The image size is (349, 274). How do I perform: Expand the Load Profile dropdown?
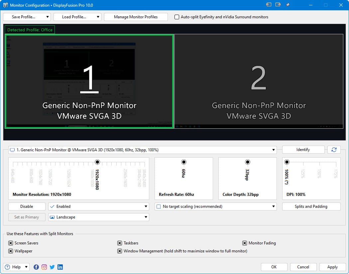click(77, 17)
